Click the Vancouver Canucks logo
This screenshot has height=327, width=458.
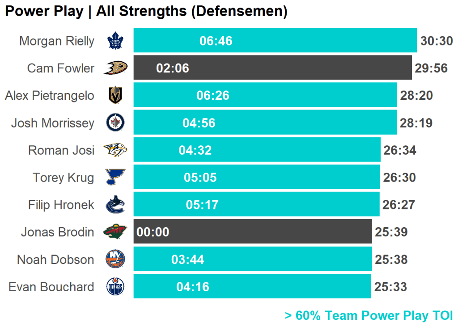[115, 205]
